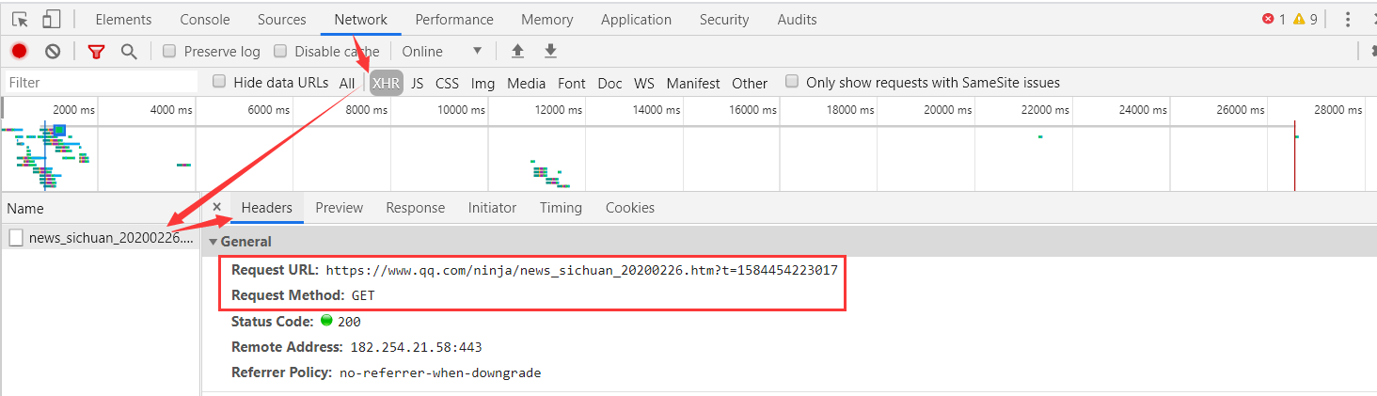1377x396 pixels.
Task: Click the import HAR upload icon
Action: 517,52
